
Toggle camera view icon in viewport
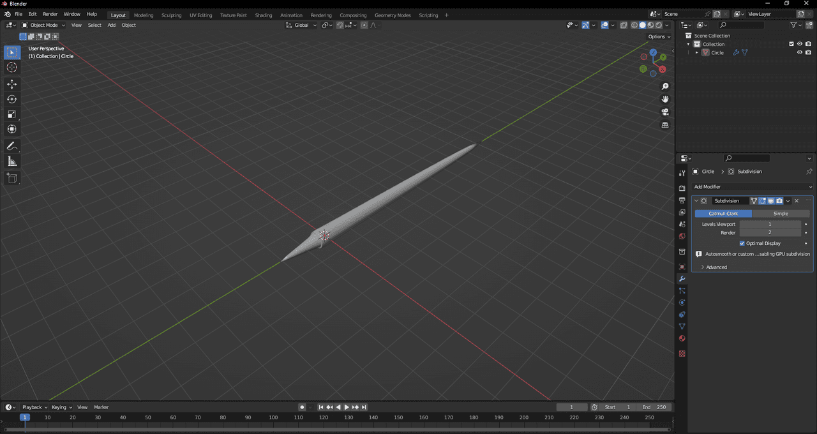665,112
